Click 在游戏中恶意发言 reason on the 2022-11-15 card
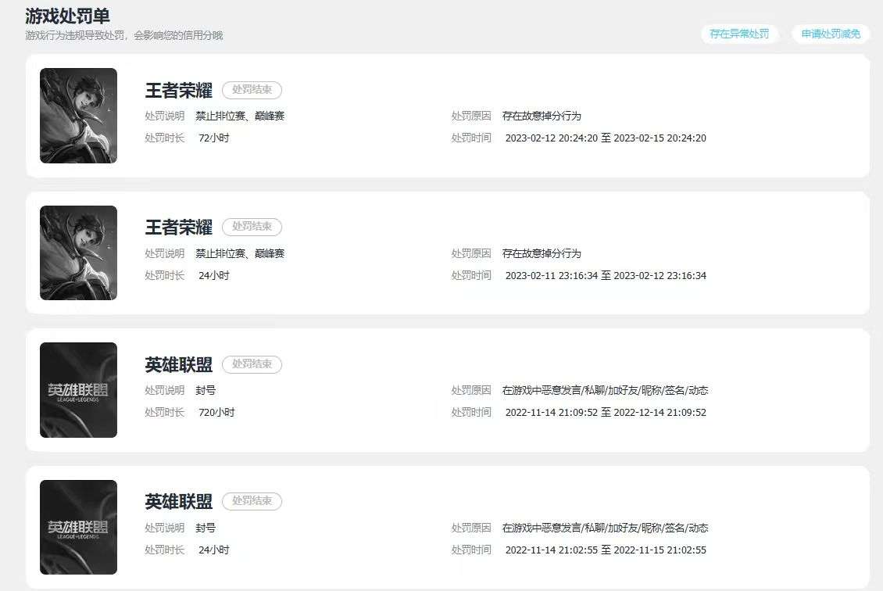 point(606,528)
